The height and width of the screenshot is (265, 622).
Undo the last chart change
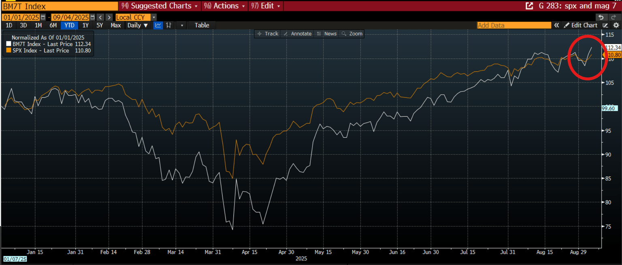pos(601,17)
